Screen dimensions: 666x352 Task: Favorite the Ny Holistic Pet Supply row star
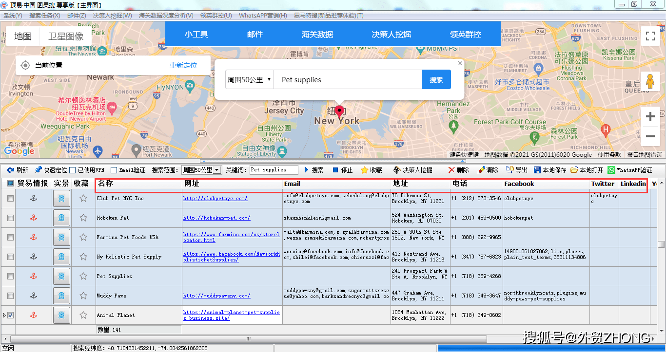click(83, 257)
